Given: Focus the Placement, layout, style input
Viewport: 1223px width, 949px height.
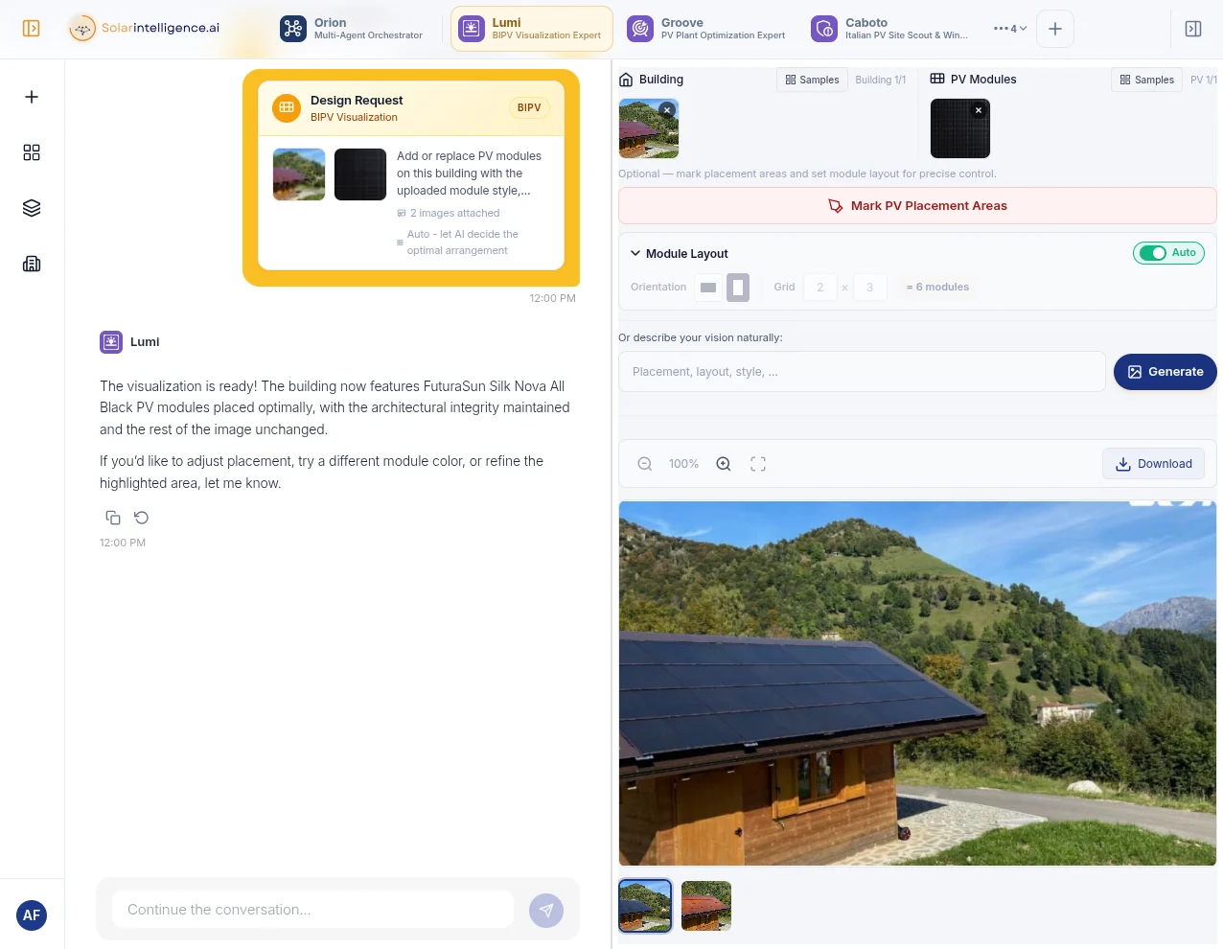Looking at the screenshot, I should pyautogui.click(x=863, y=372).
